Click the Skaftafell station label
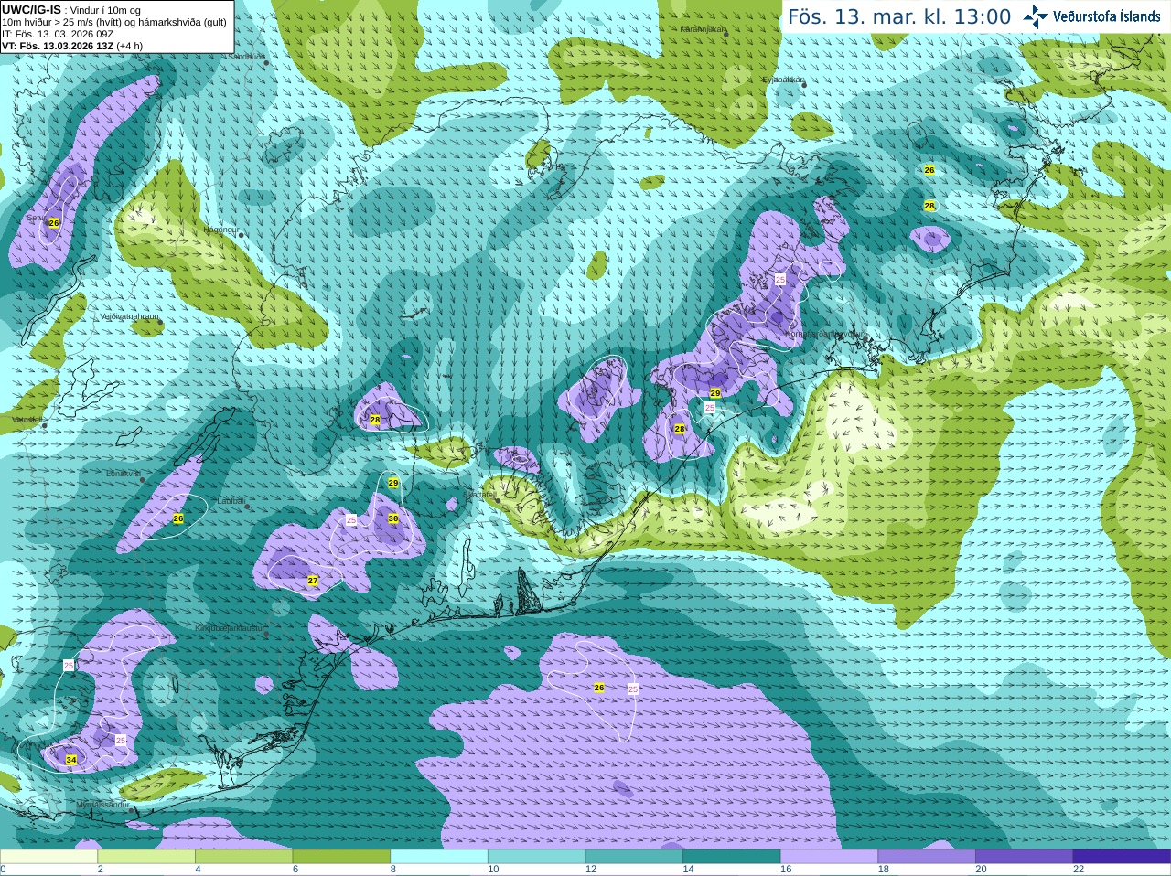Viewport: 1171px width, 876px height. 480,494
